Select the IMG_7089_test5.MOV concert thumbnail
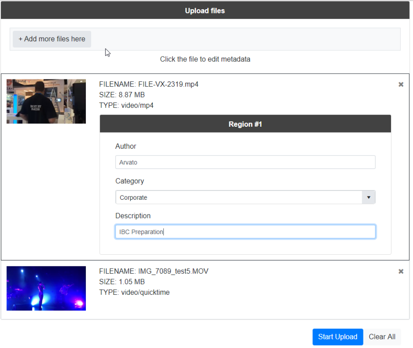This screenshot has width=413, height=348. click(46, 288)
